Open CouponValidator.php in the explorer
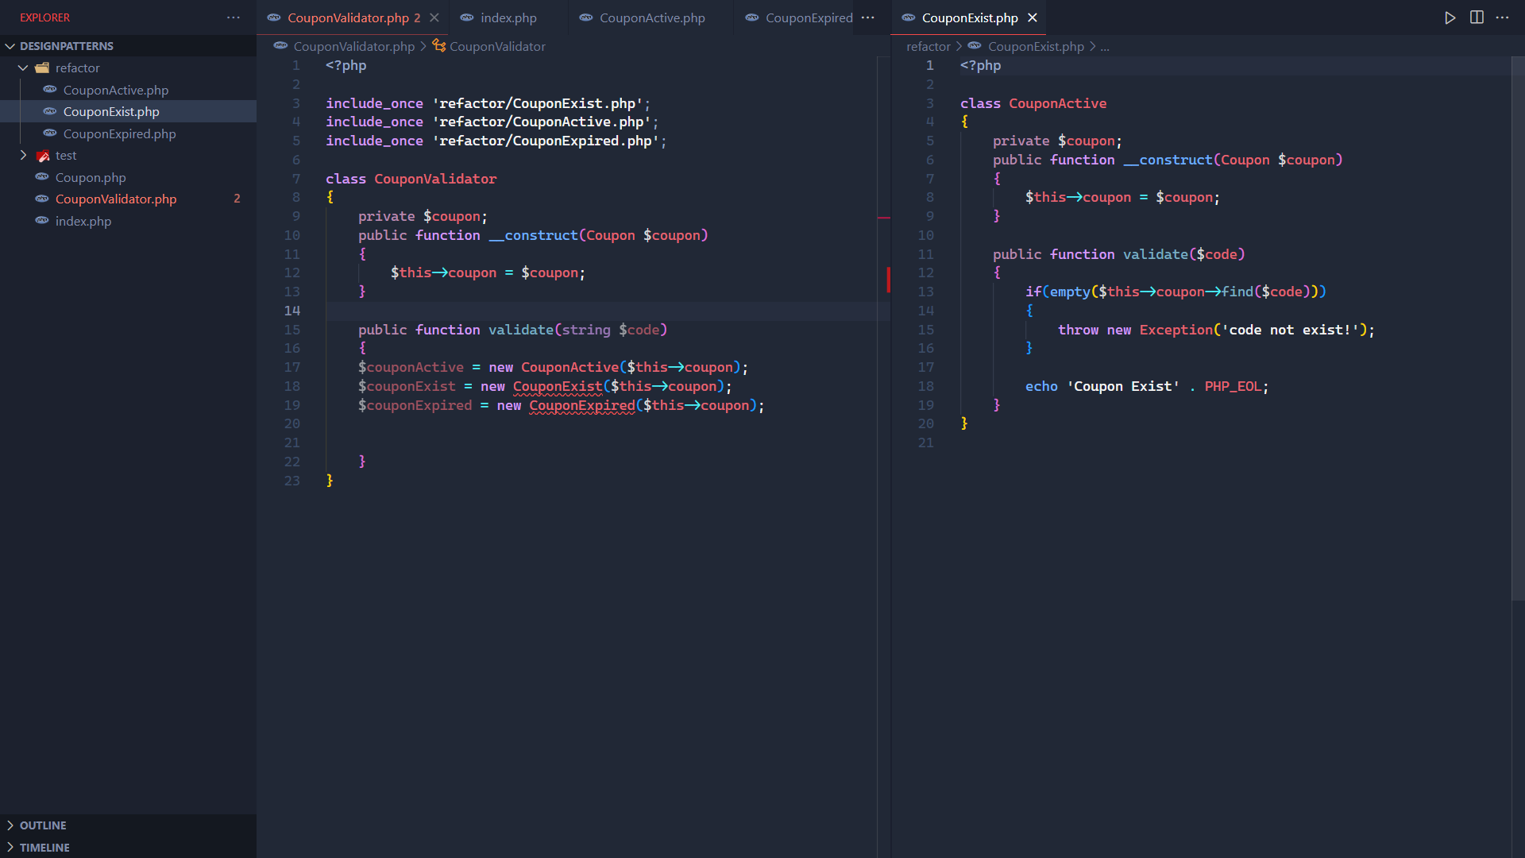This screenshot has height=858, width=1525. [x=128, y=199]
